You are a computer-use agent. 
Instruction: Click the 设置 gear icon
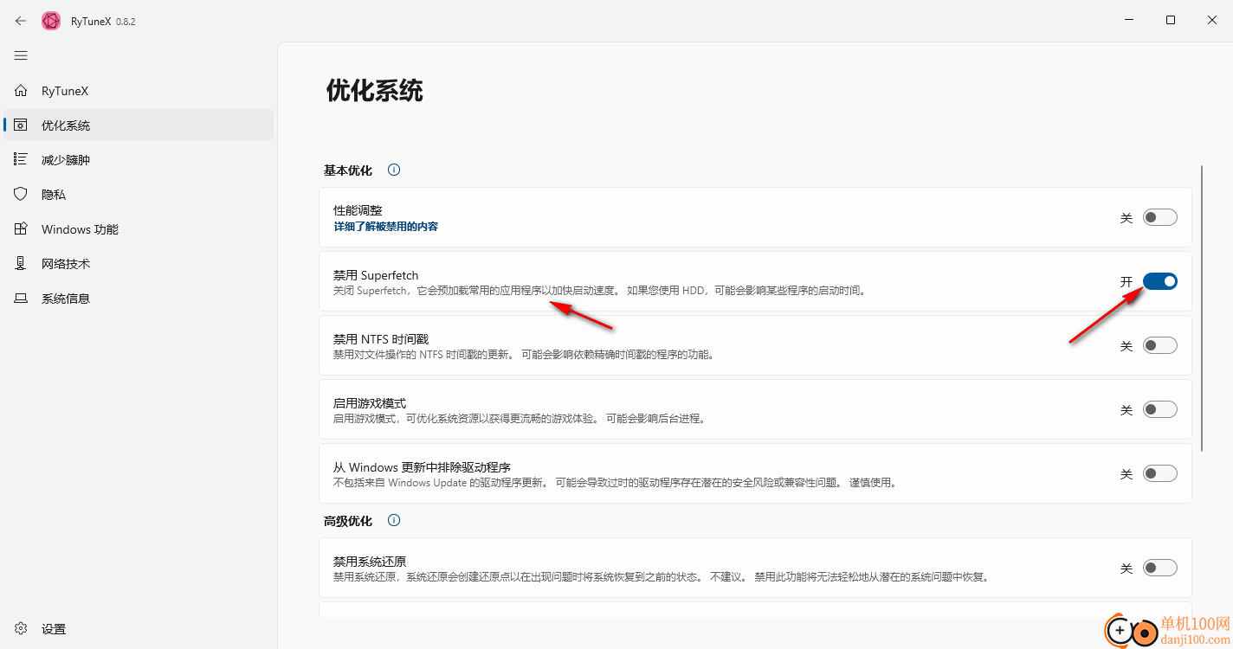(x=21, y=629)
